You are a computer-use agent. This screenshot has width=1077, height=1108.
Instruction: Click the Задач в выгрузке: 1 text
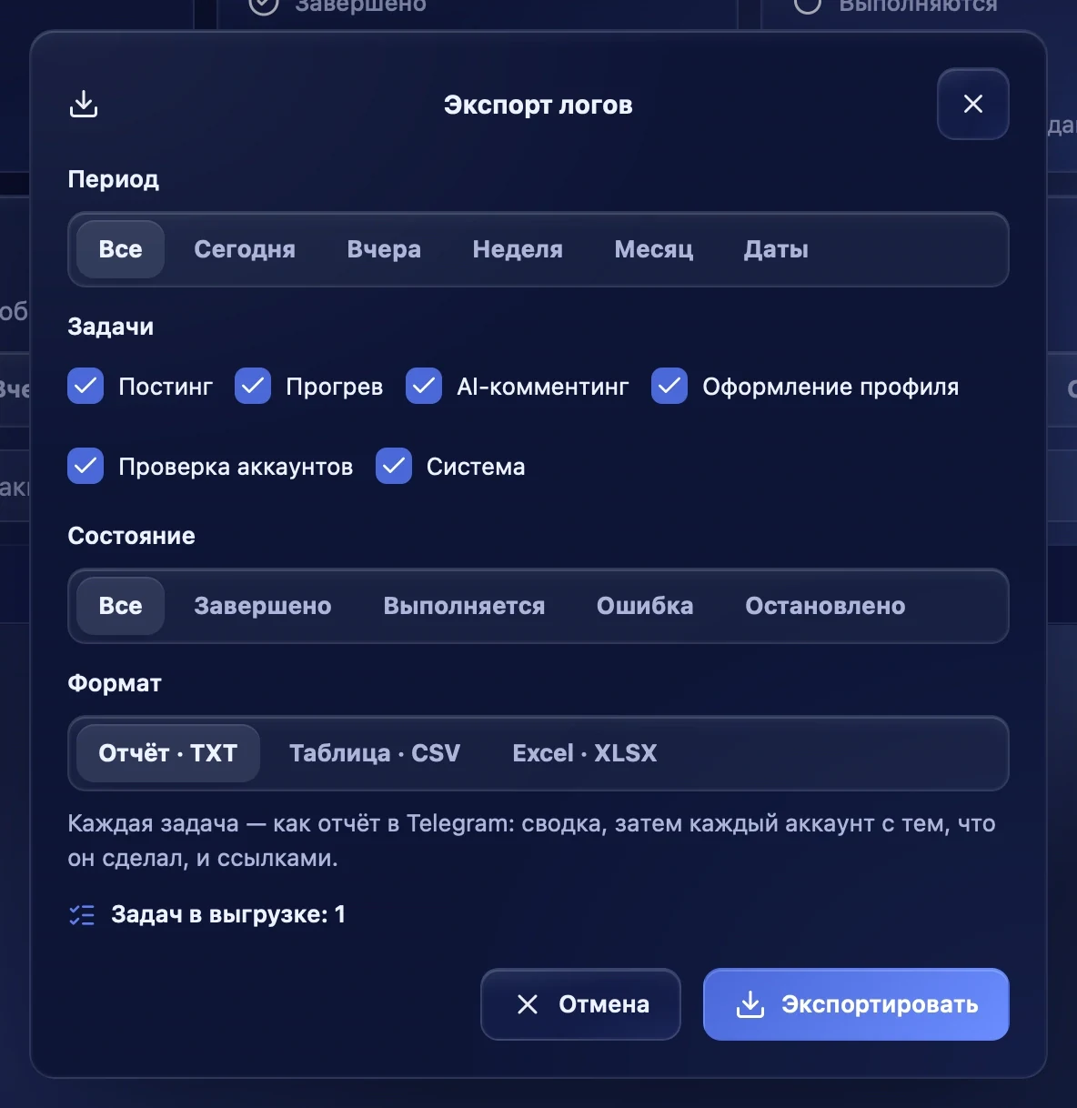228,914
